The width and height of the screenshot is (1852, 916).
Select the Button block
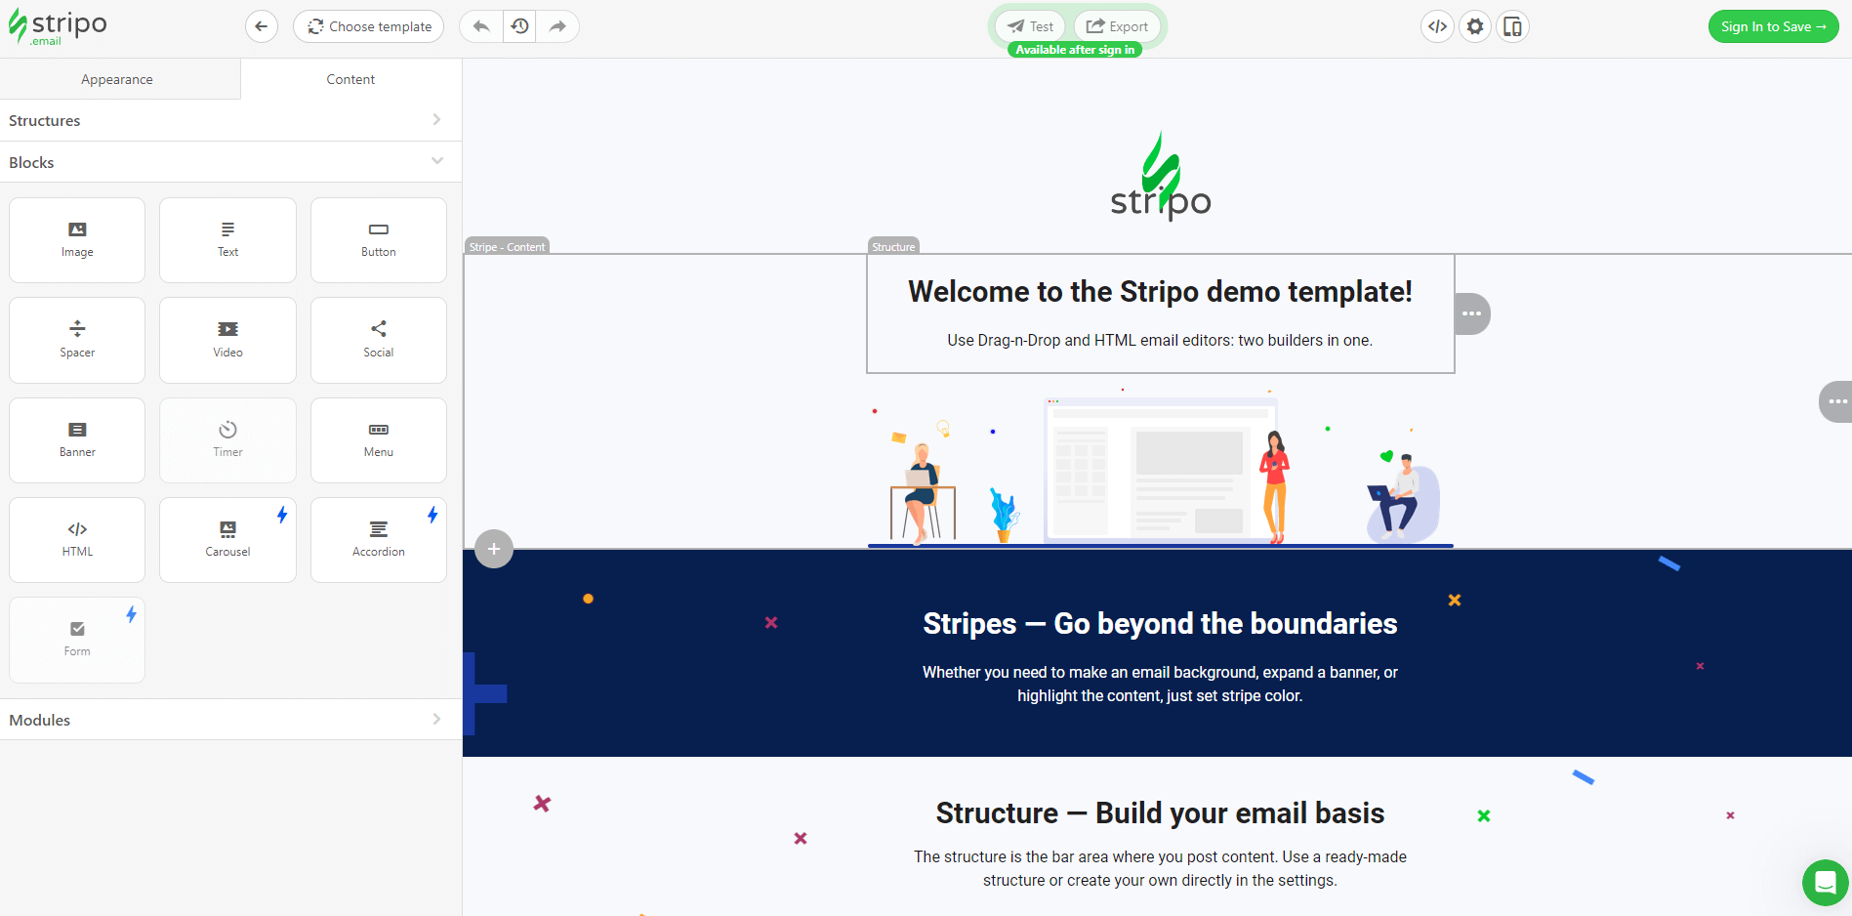(x=379, y=240)
